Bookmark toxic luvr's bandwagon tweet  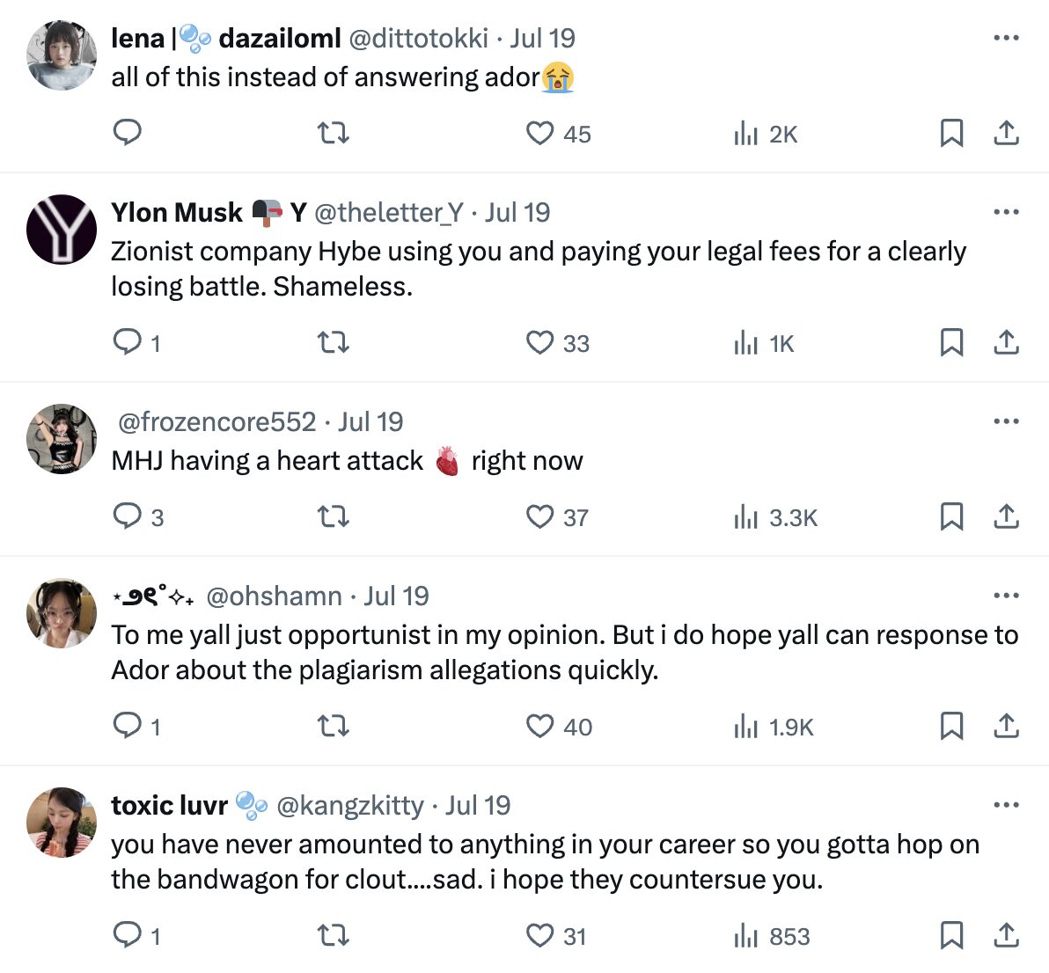(951, 935)
